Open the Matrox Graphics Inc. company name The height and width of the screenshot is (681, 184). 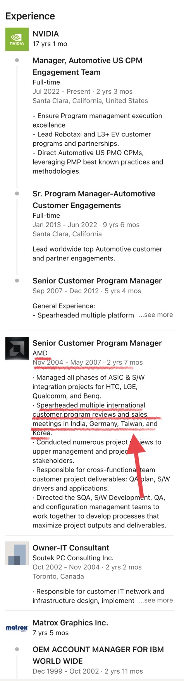tap(70, 623)
